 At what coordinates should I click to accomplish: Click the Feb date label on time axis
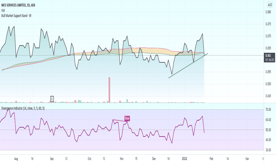tap(211, 159)
